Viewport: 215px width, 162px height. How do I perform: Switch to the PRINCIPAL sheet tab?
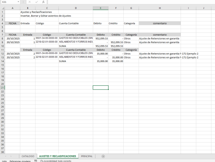(x=87, y=156)
